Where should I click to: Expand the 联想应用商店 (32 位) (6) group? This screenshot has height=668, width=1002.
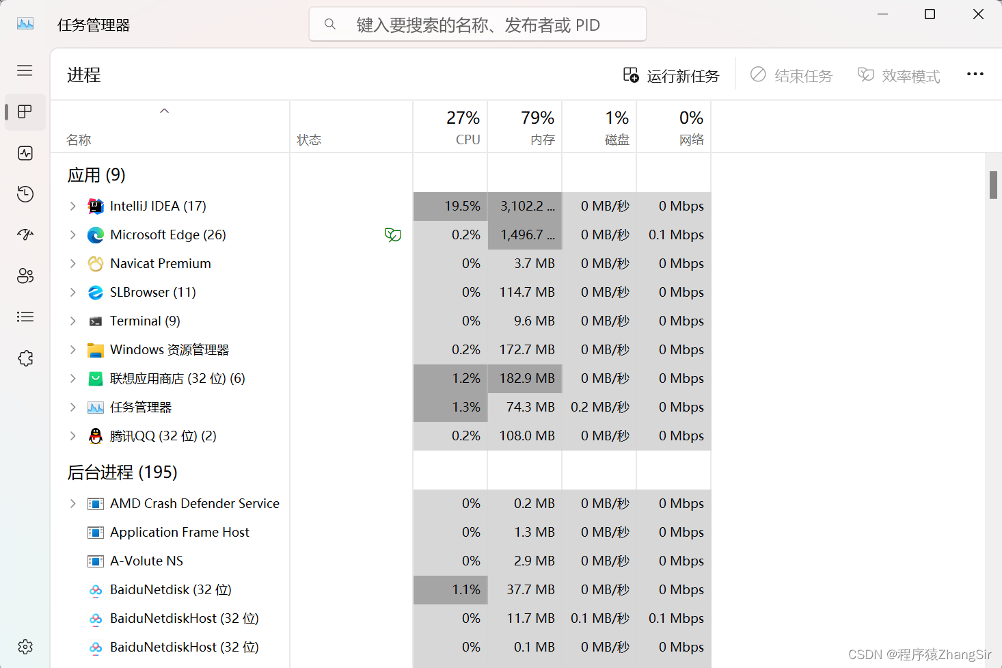click(x=73, y=378)
